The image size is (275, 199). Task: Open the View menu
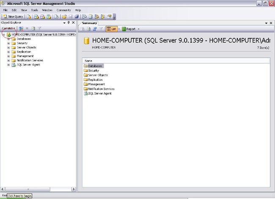coord(24,10)
